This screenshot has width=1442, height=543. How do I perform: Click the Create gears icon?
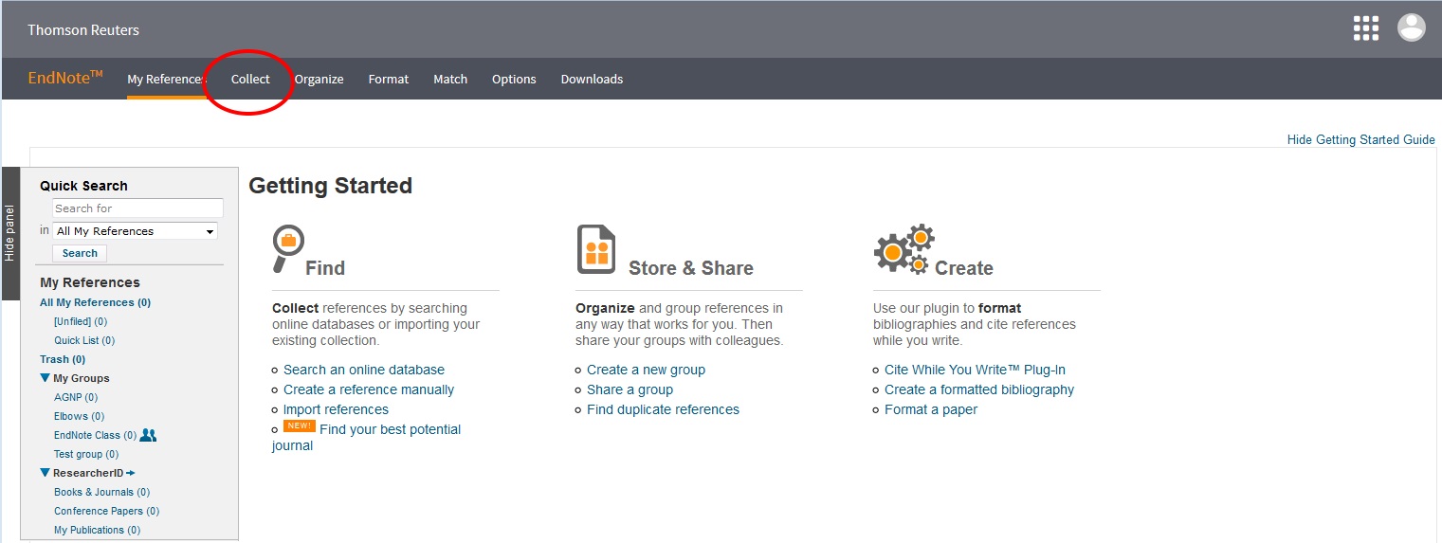[904, 249]
